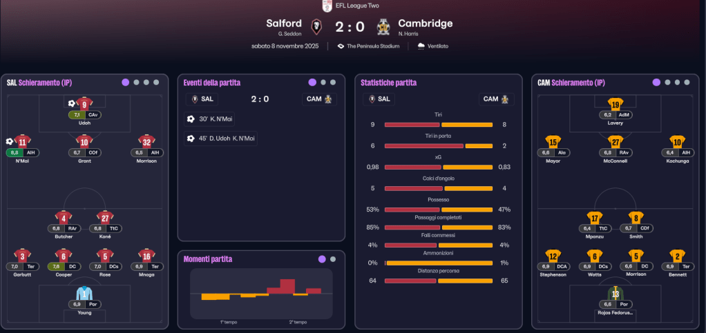
Task: Click the stadium icon beside The Peninsula Stadium
Action: (x=341, y=46)
